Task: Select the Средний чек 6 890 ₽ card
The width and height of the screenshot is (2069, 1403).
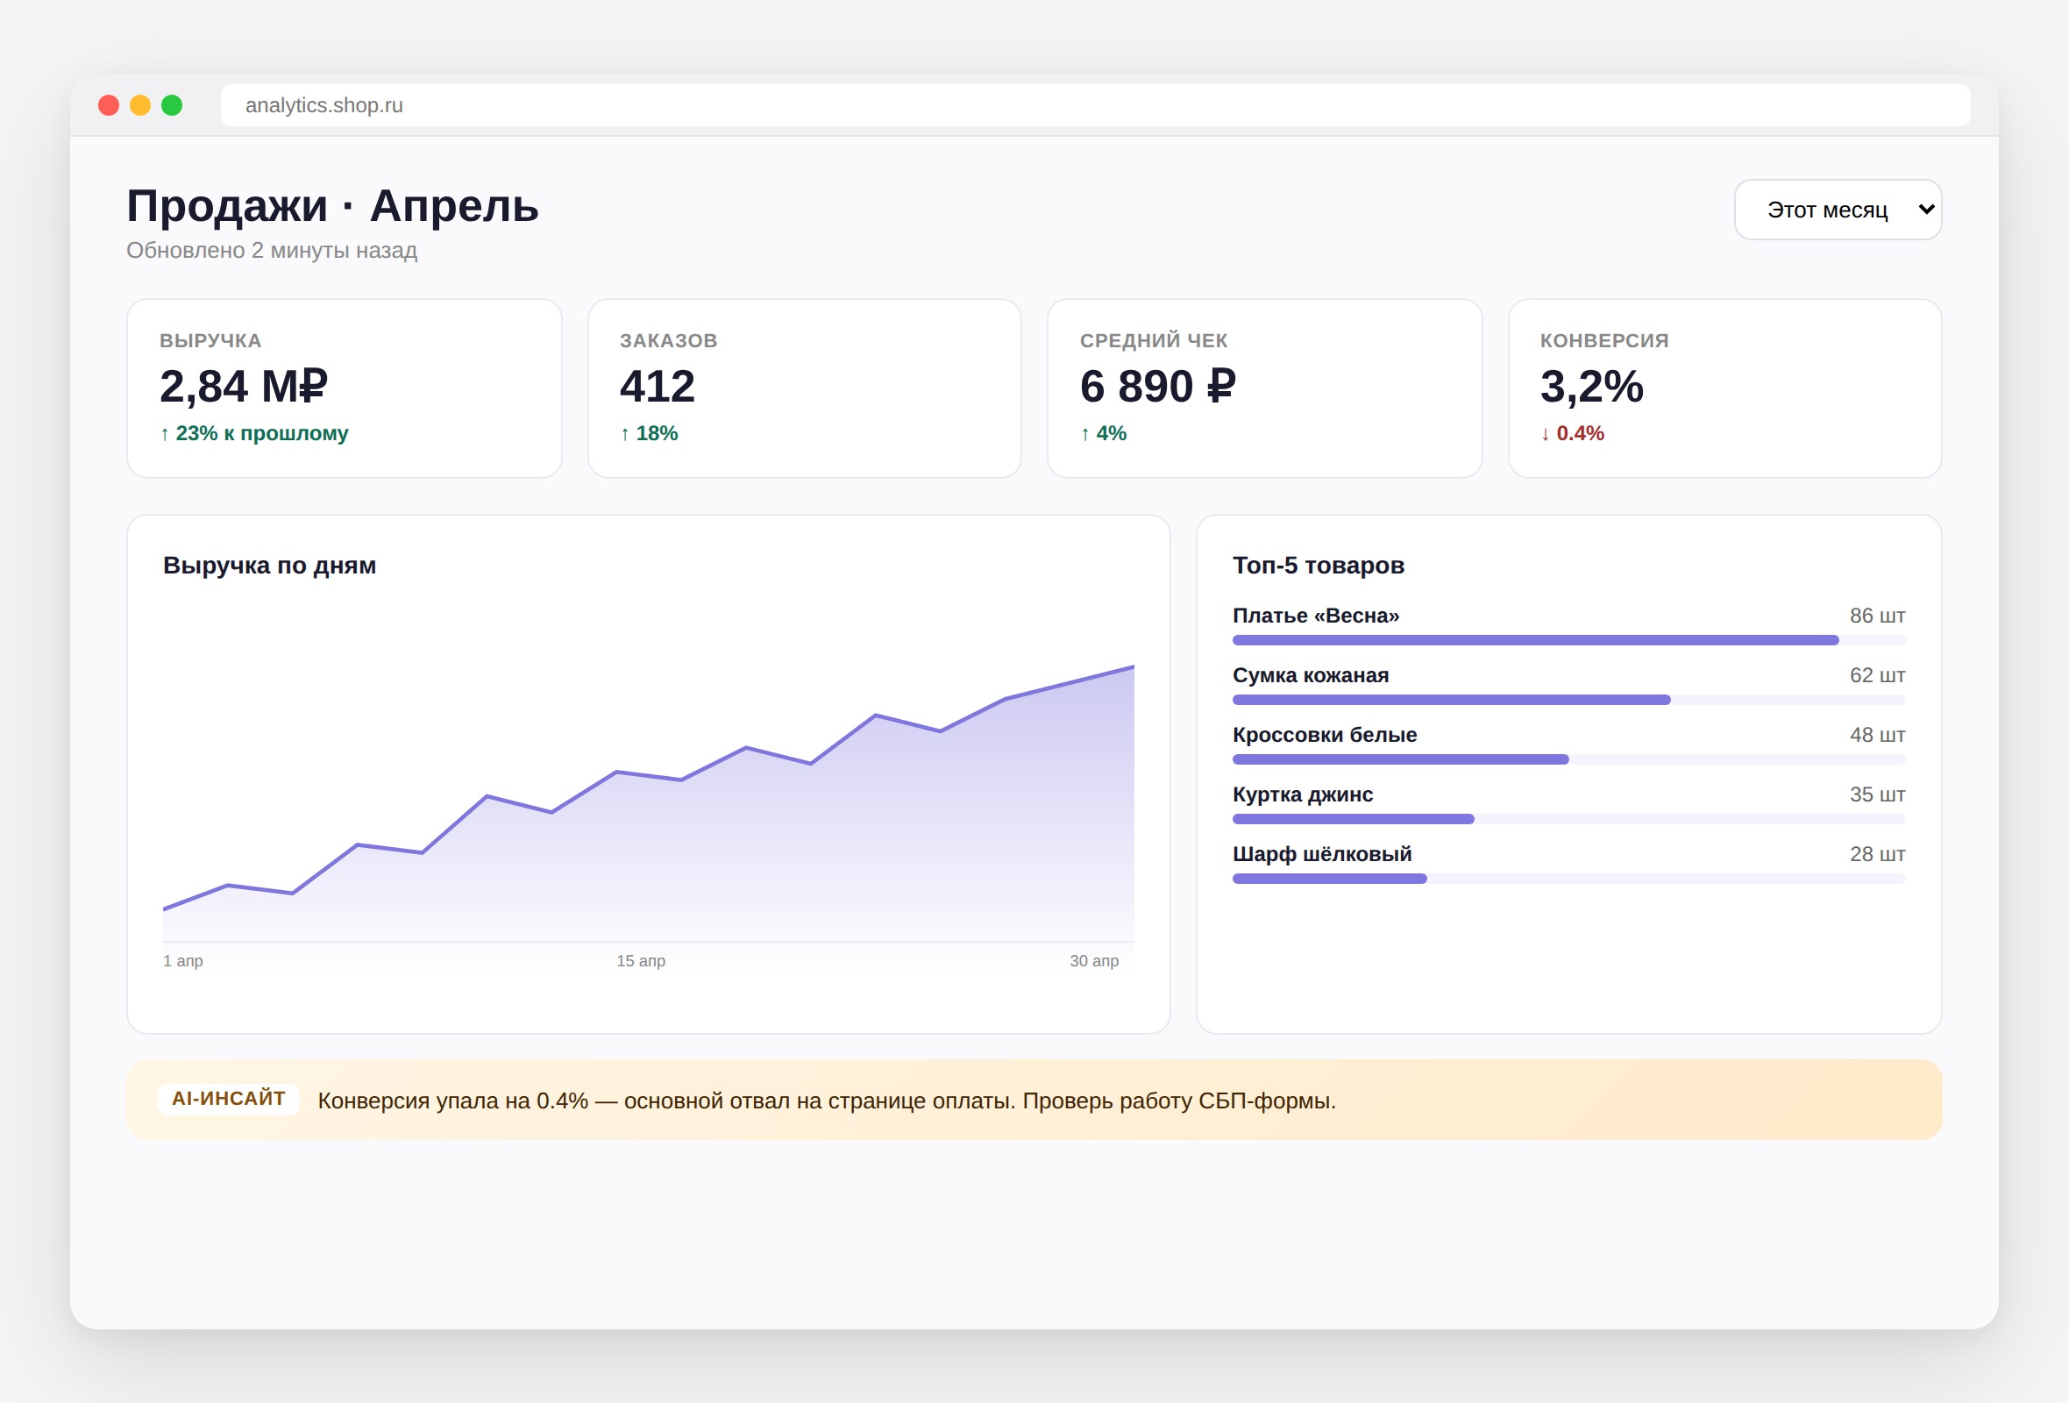Action: [1264, 388]
